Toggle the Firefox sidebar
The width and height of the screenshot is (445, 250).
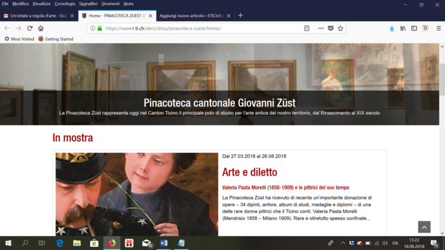pos(414,29)
